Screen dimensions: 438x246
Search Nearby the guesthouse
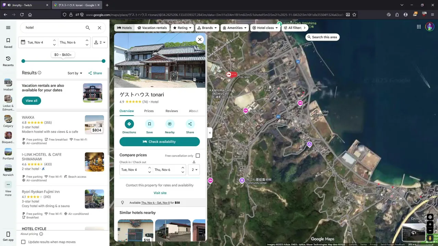[x=170, y=124]
